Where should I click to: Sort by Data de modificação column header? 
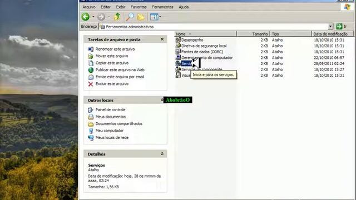(333, 34)
